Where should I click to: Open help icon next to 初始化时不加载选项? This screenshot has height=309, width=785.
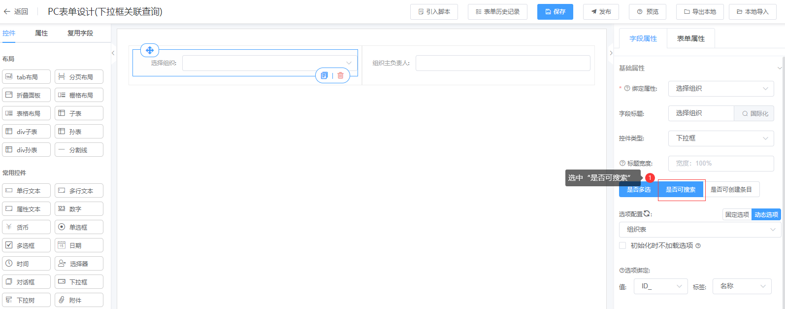point(698,245)
